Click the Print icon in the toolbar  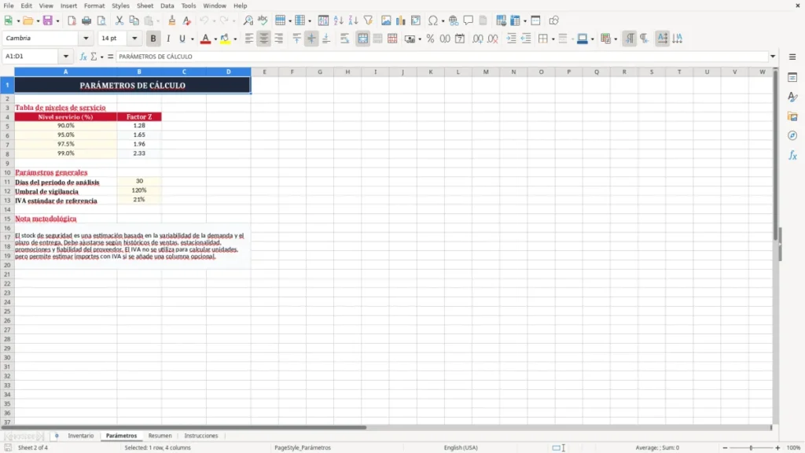click(x=86, y=20)
